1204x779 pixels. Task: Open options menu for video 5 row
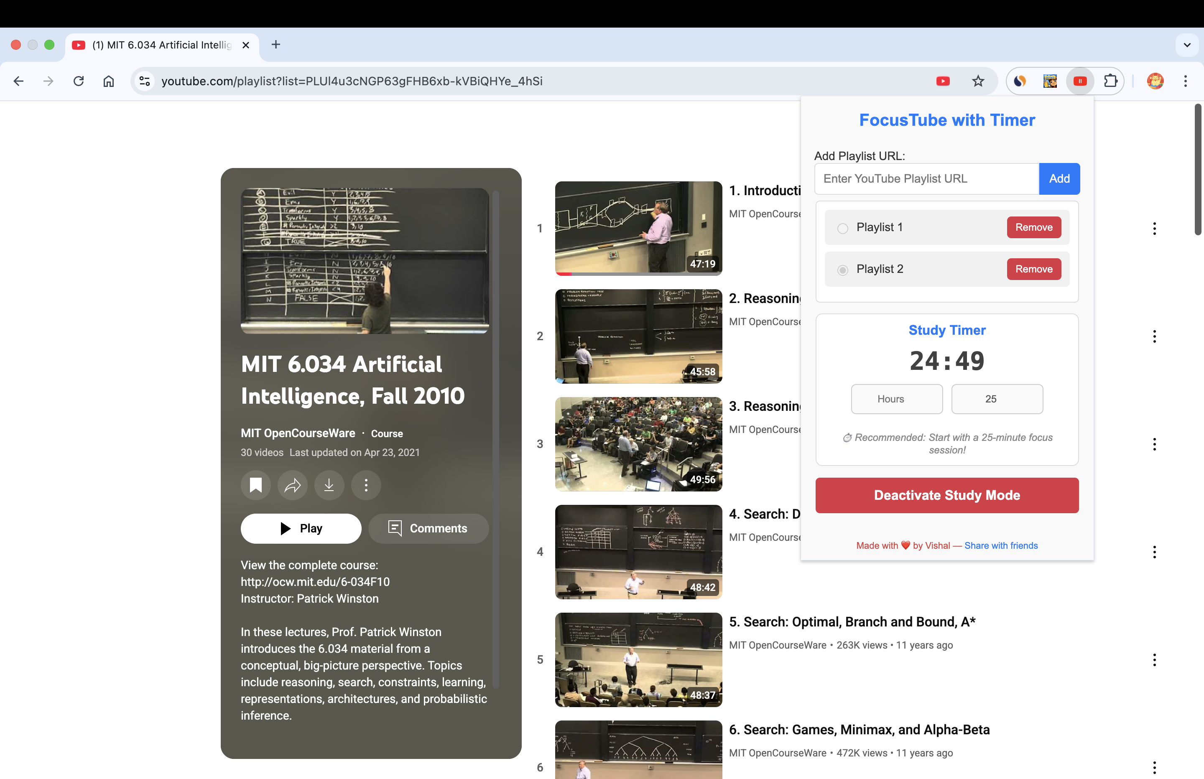pos(1154,659)
